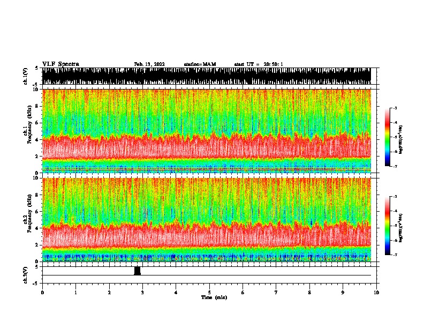Click inside the ch.1 spectrogram panel
This screenshot has width=424, height=328.
[x=207, y=131]
